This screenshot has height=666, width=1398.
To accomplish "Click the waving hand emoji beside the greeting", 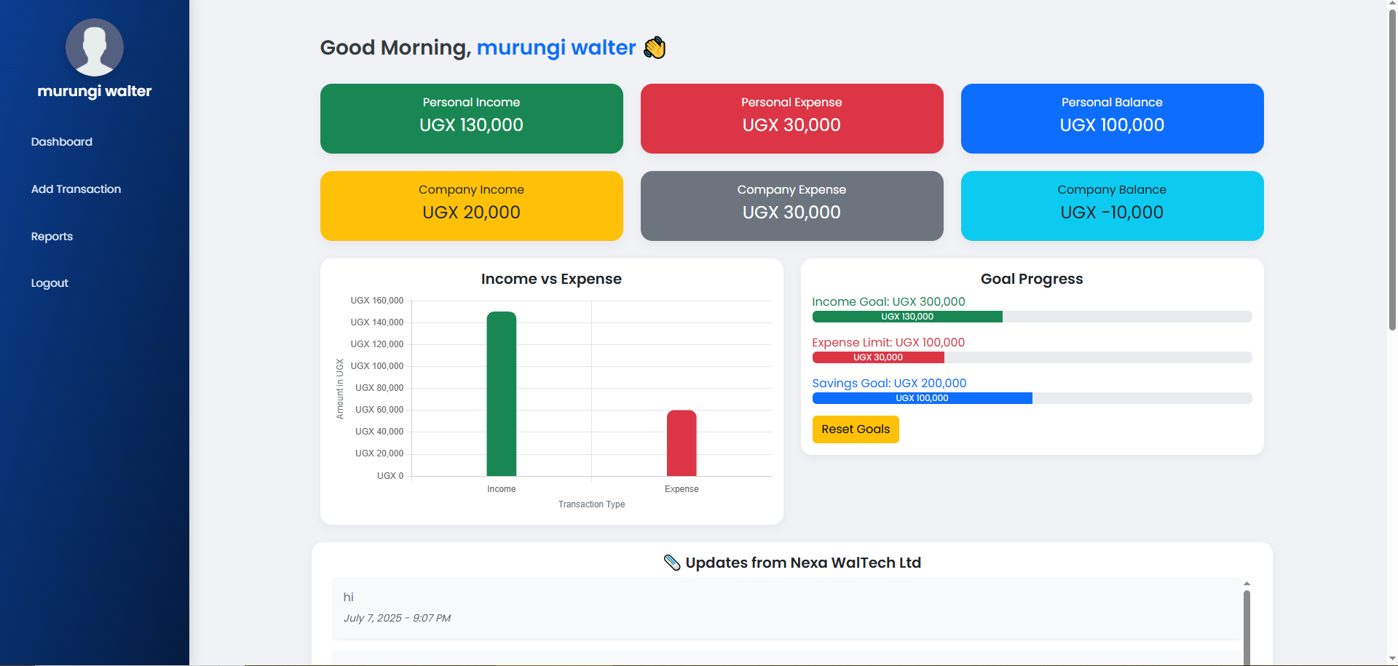I will (654, 47).
